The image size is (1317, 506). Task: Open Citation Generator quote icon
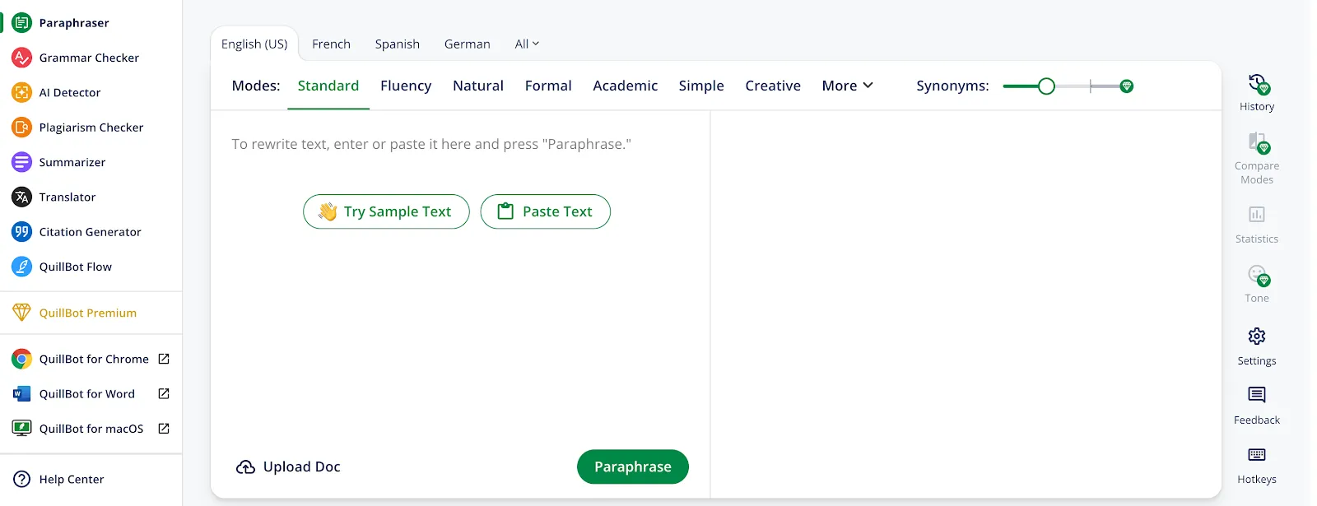[21, 232]
